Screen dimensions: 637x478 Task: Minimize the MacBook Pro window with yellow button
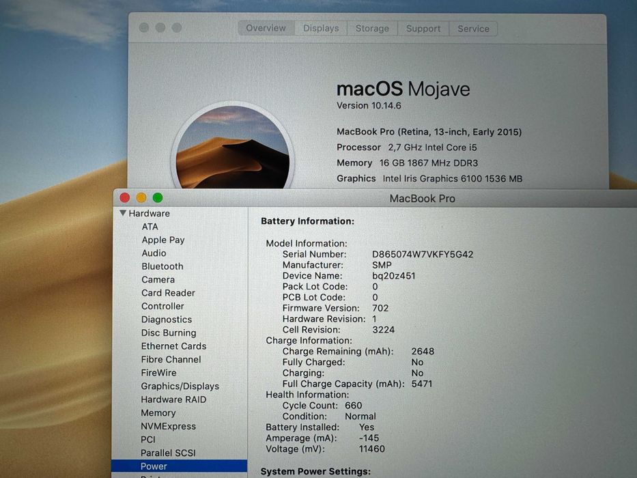(141, 197)
